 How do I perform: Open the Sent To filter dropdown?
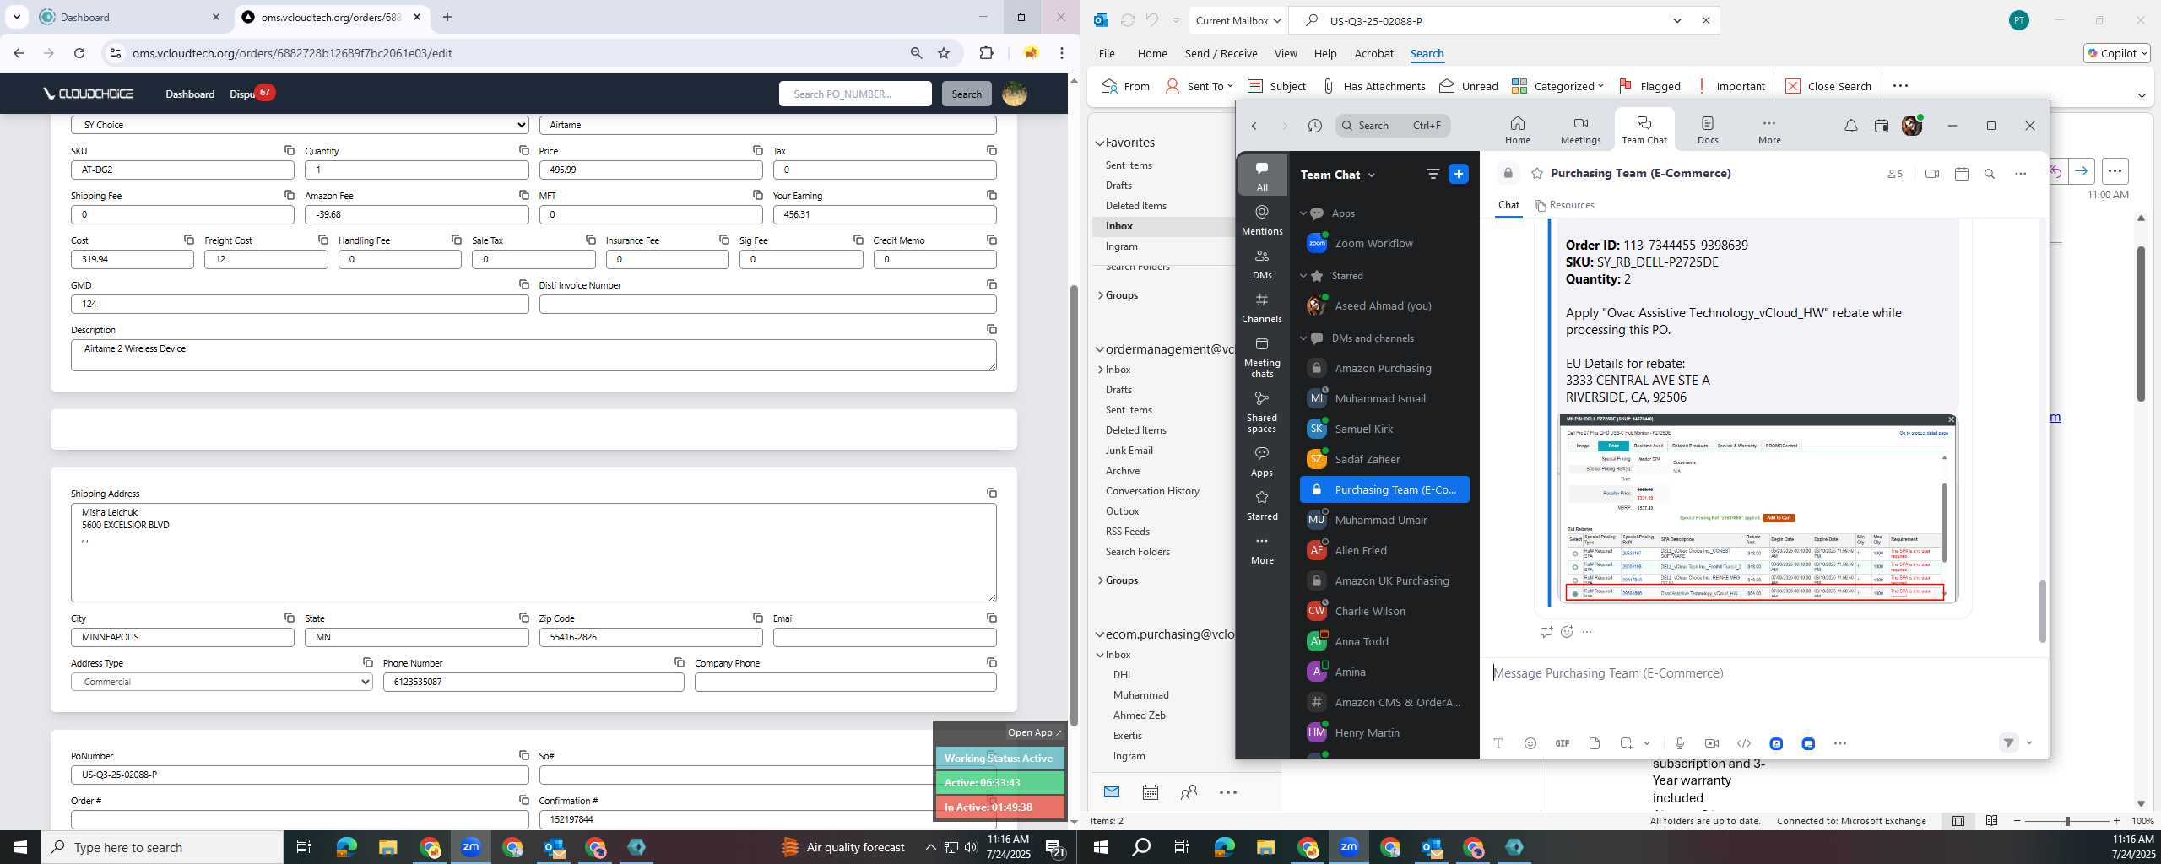1199,86
